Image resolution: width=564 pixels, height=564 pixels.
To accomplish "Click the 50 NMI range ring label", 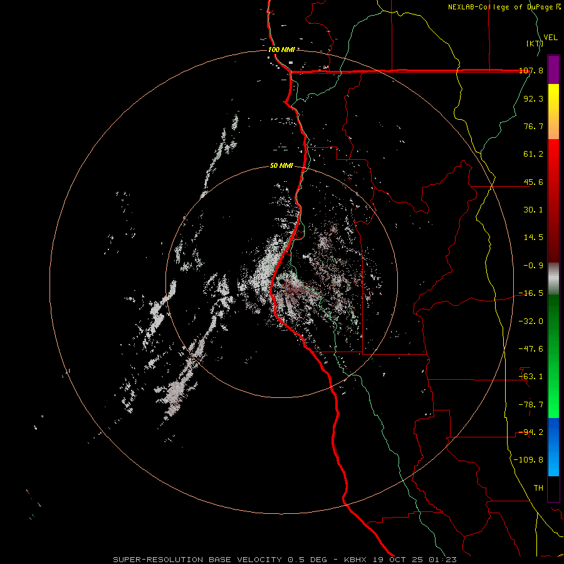I will tap(281, 165).
